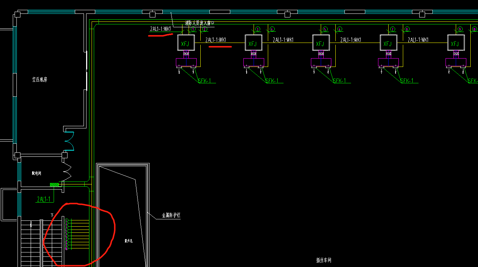Pick the 下 stair direction label

[x=52, y=216]
